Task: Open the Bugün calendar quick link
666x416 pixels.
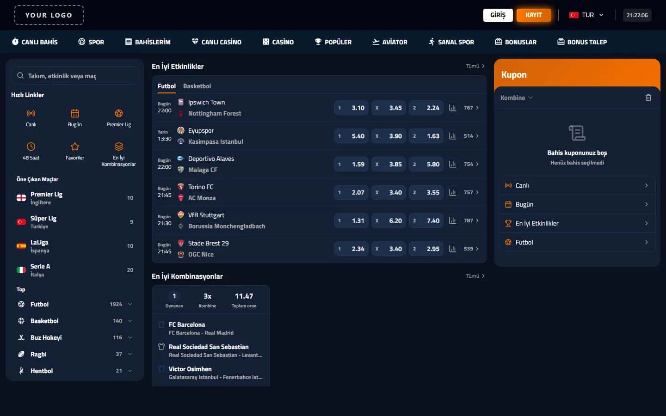Action: [75, 113]
